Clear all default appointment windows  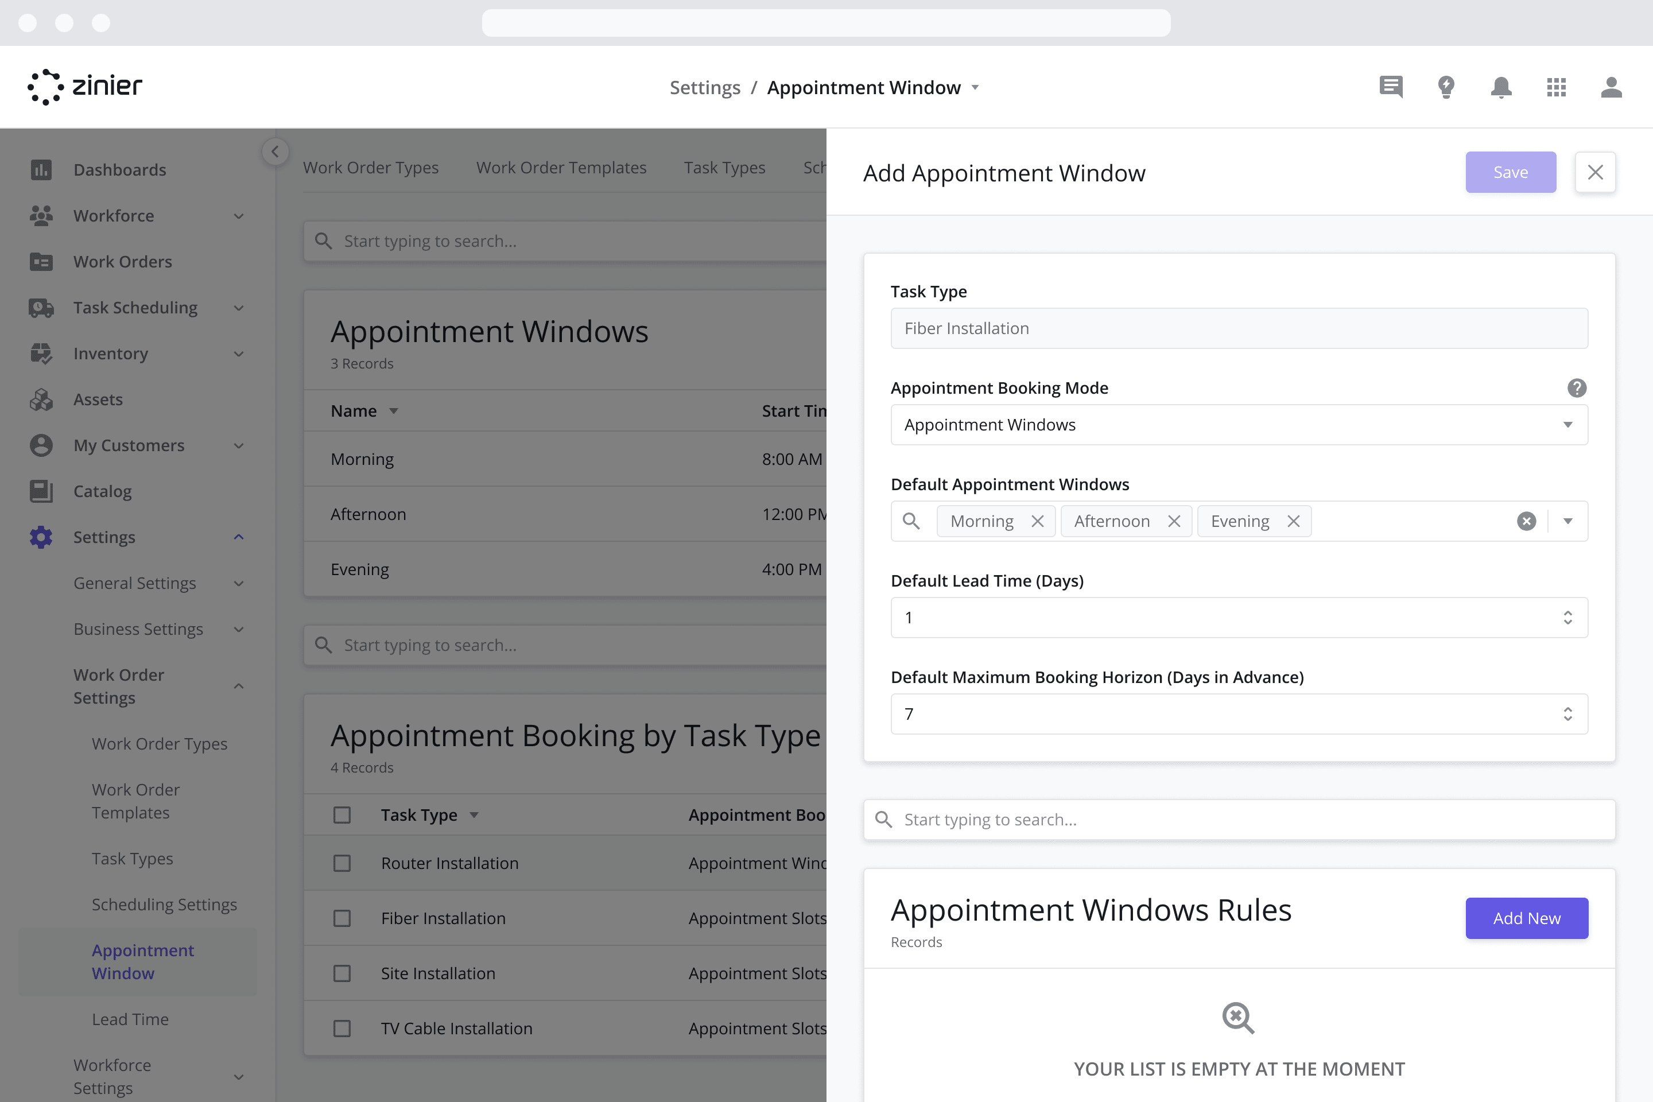[x=1526, y=521]
